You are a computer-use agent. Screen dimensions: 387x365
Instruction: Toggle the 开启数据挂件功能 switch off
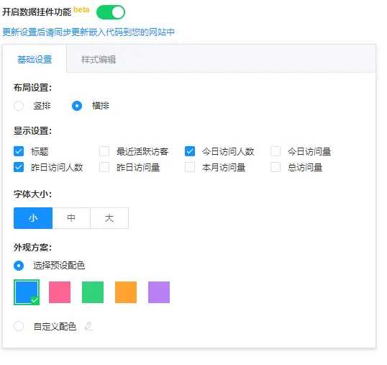point(111,12)
